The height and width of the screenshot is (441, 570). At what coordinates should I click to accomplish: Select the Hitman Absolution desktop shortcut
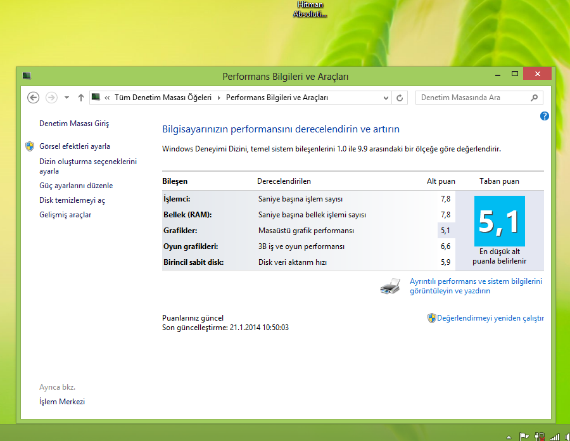pos(310,10)
